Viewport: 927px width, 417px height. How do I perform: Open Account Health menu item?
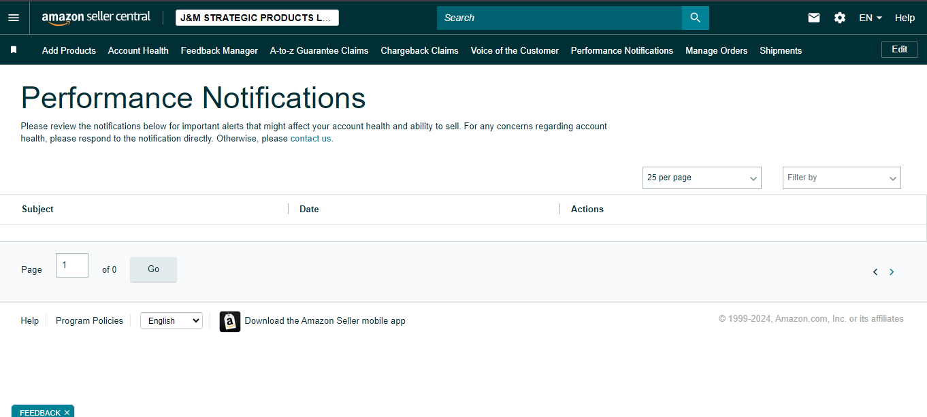[x=138, y=50]
